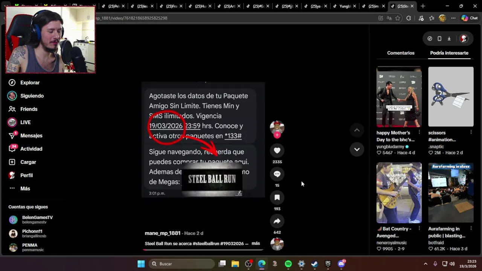Open Perfil page

21,175
